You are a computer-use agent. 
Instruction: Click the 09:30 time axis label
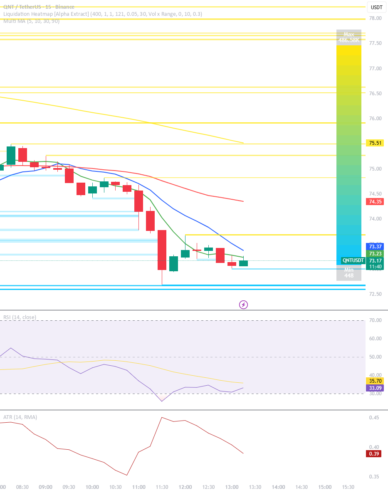69,487
